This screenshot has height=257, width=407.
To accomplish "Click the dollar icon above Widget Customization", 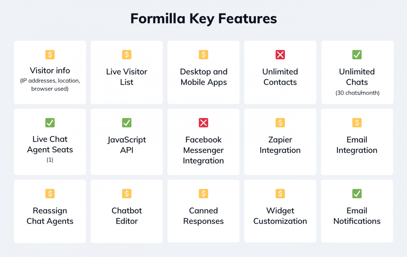I will pyautogui.click(x=280, y=194).
